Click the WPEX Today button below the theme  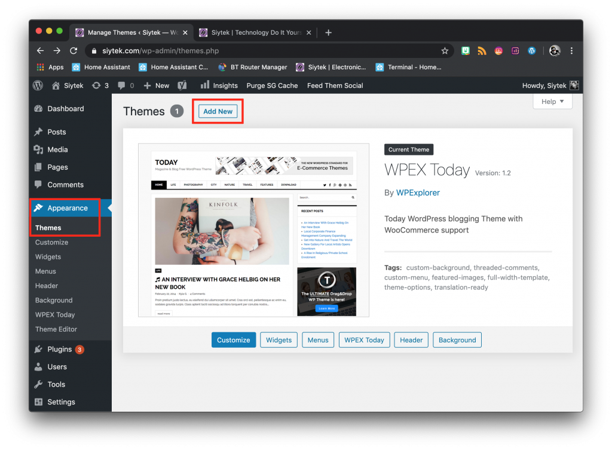(x=364, y=340)
